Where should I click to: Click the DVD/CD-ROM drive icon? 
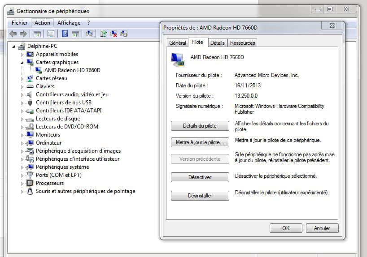coord(30,127)
